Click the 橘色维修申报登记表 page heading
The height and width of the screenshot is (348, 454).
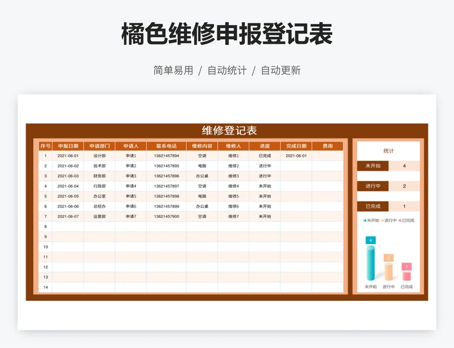[x=226, y=34]
